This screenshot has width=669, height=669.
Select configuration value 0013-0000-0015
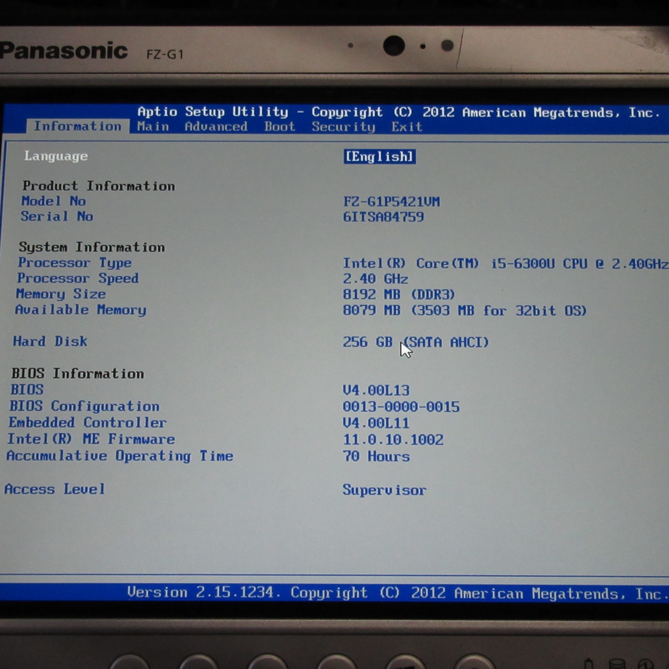click(401, 407)
